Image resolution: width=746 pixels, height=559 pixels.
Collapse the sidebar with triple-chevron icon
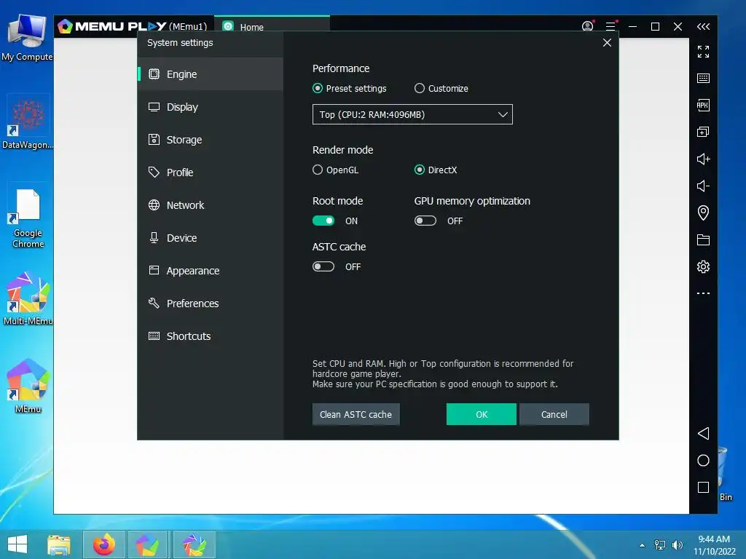point(703,27)
